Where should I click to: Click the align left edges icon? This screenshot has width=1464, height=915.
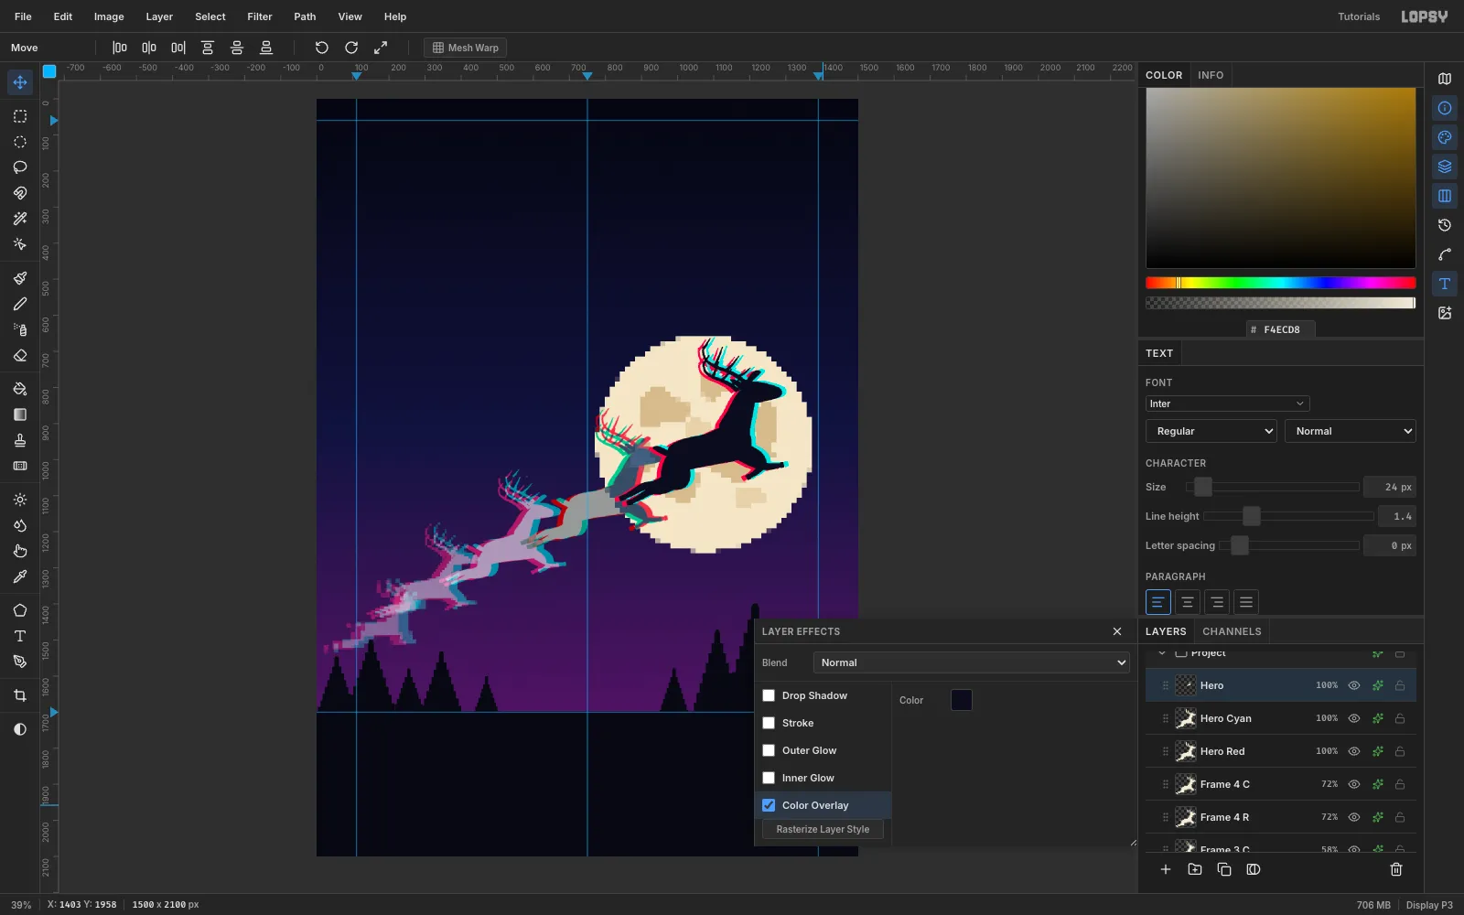[x=120, y=48]
